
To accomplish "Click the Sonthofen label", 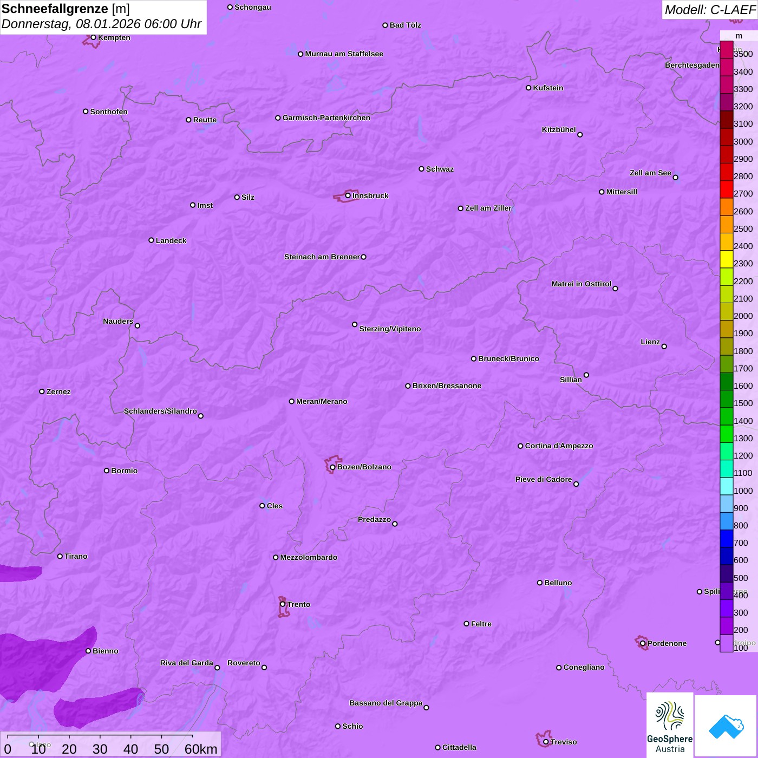I will [109, 112].
